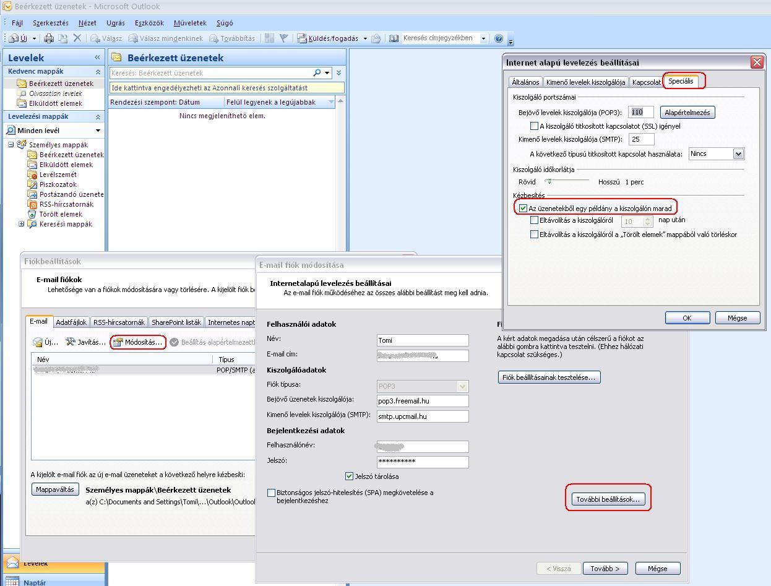Open Adatfájlok tab in Fiókbeállítások
771x586 pixels.
click(x=71, y=322)
